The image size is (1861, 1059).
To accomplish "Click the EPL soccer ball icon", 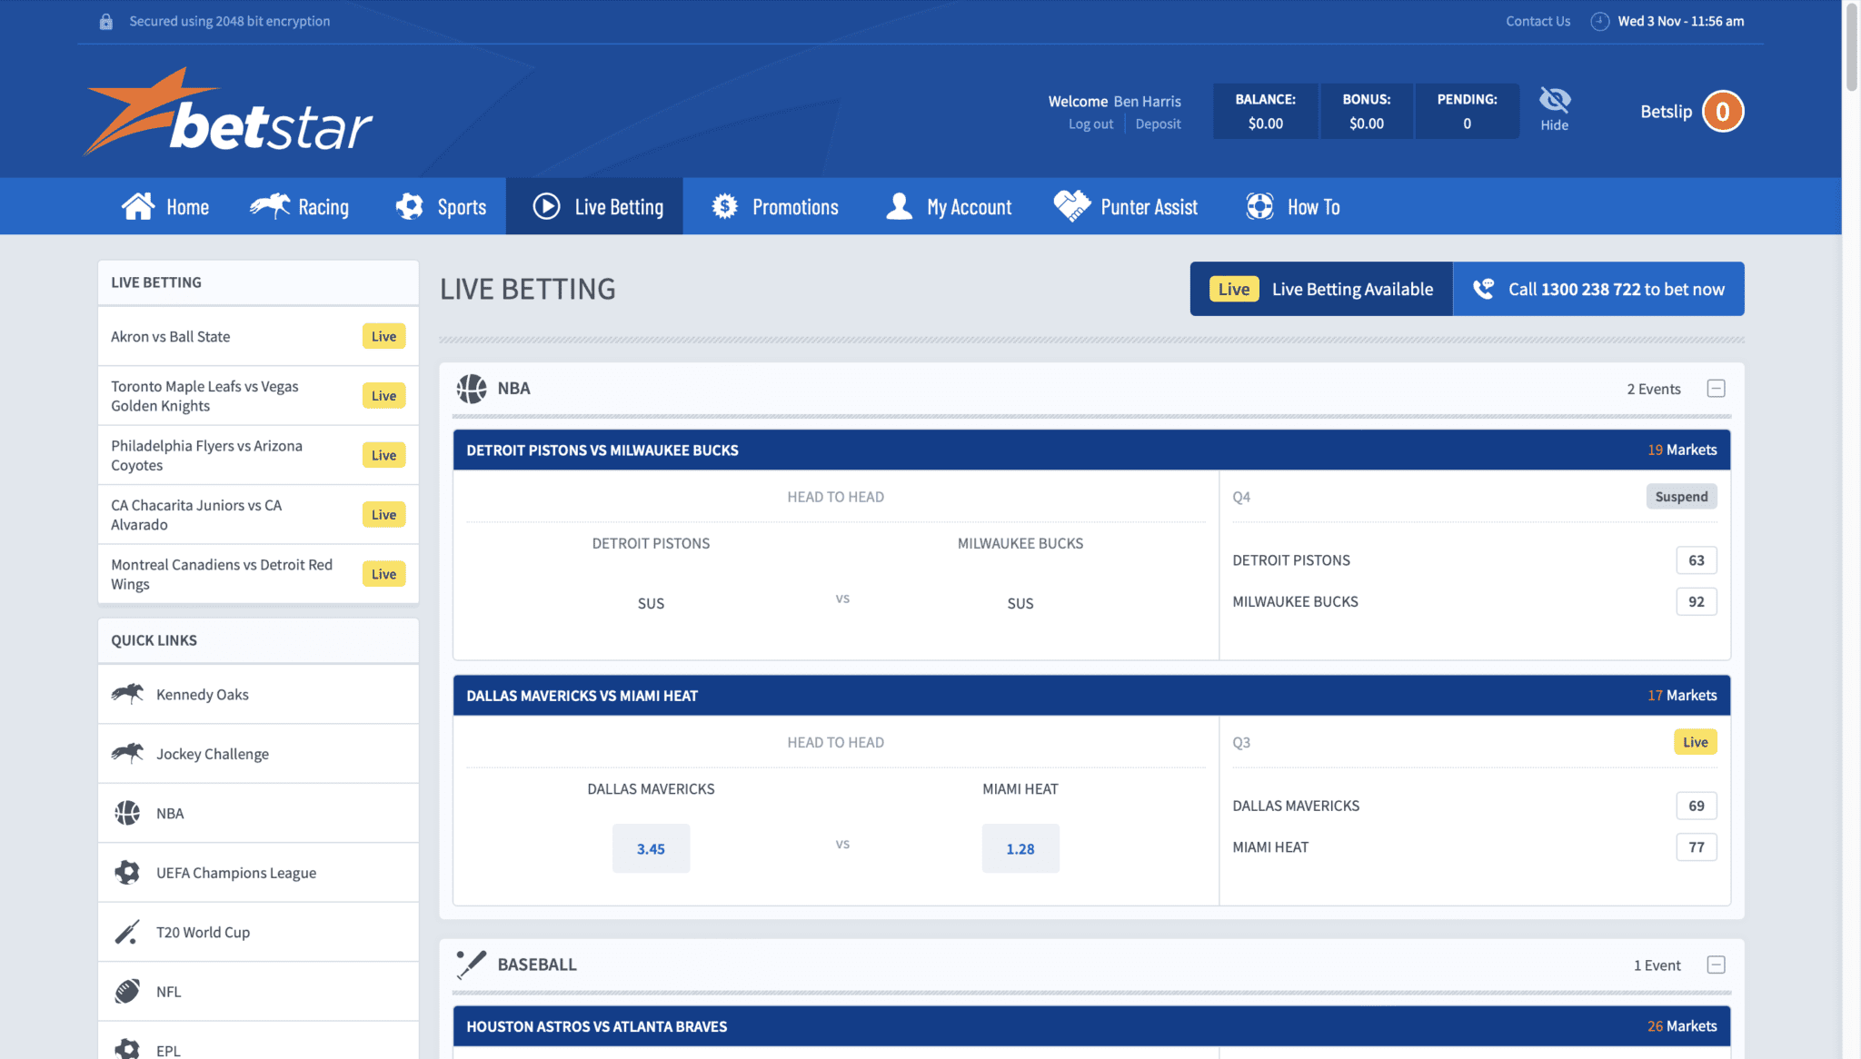I will 127,1049.
